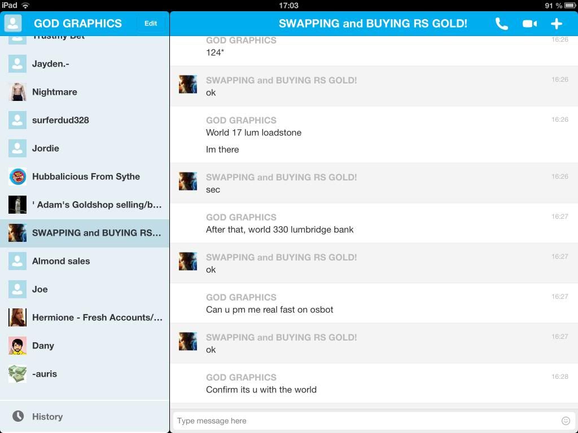Select Jordie in the contact list
This screenshot has height=433, width=578.
tap(46, 148)
